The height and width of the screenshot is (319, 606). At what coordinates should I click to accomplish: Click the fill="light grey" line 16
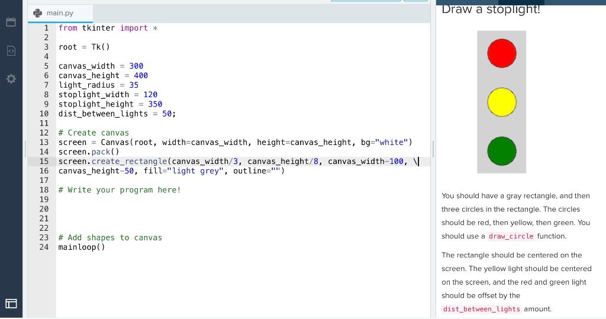(172, 171)
